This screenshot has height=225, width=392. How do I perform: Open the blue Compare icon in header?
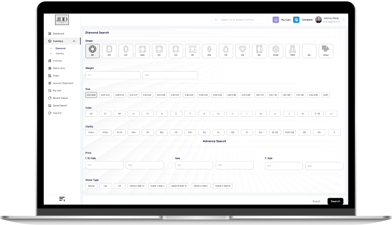(296, 20)
